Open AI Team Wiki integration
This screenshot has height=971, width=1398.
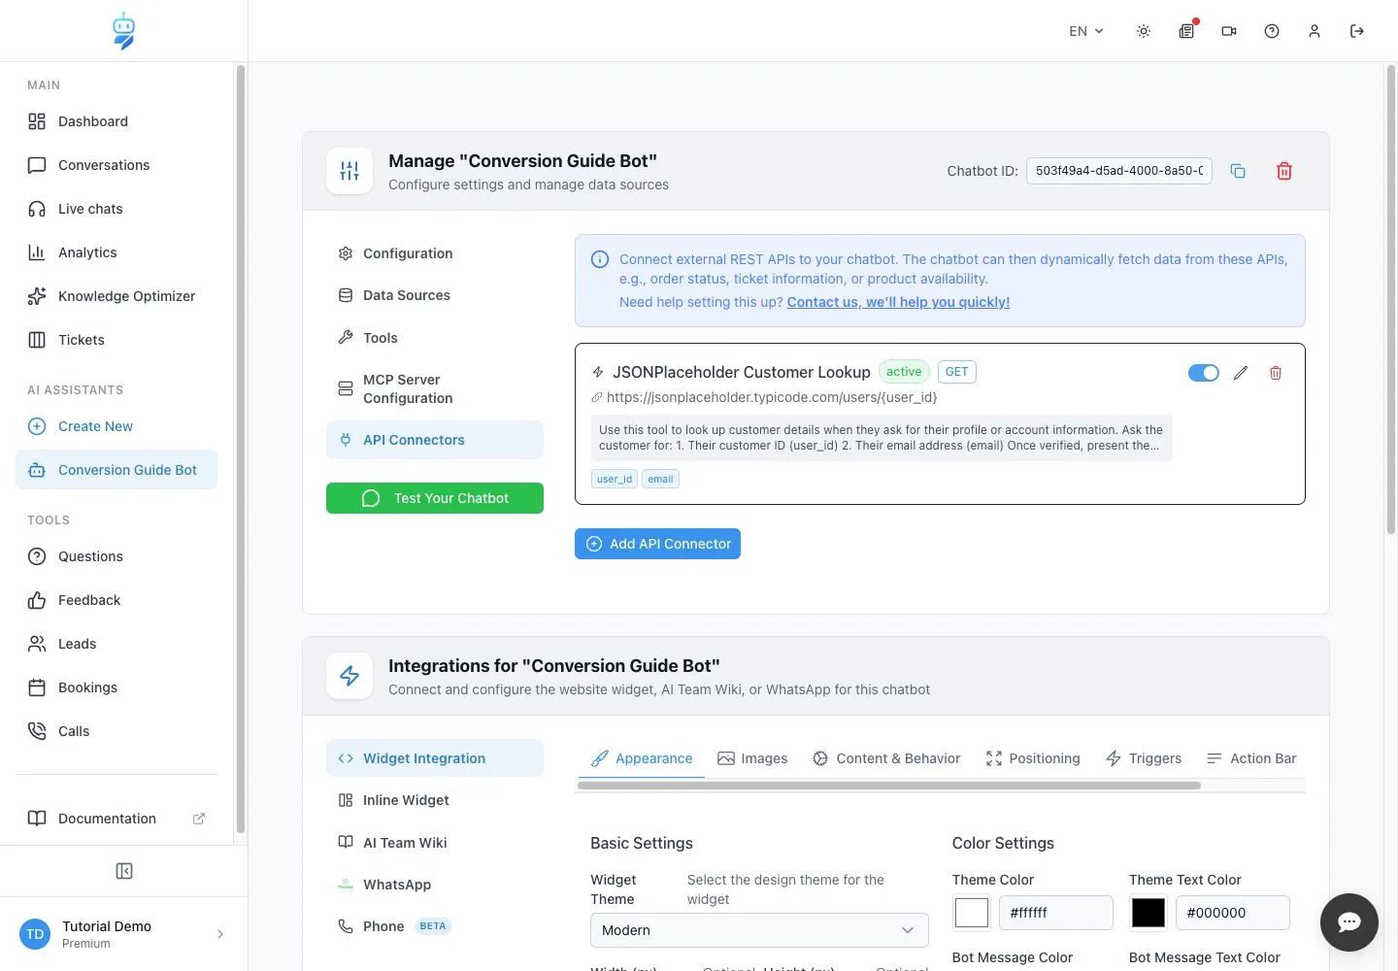tap(435, 843)
